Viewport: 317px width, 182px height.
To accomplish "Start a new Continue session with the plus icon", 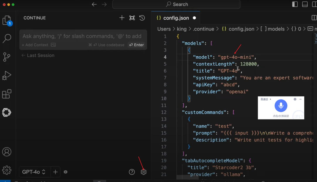I will (122, 18).
